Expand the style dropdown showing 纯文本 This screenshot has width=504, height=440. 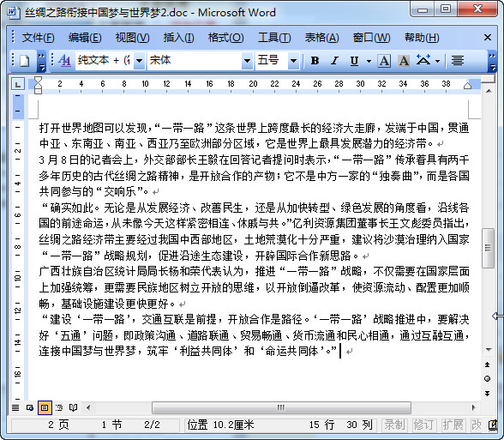pyautogui.click(x=139, y=61)
